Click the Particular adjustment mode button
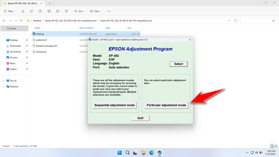This screenshot has height=157, width=279. pyautogui.click(x=166, y=105)
